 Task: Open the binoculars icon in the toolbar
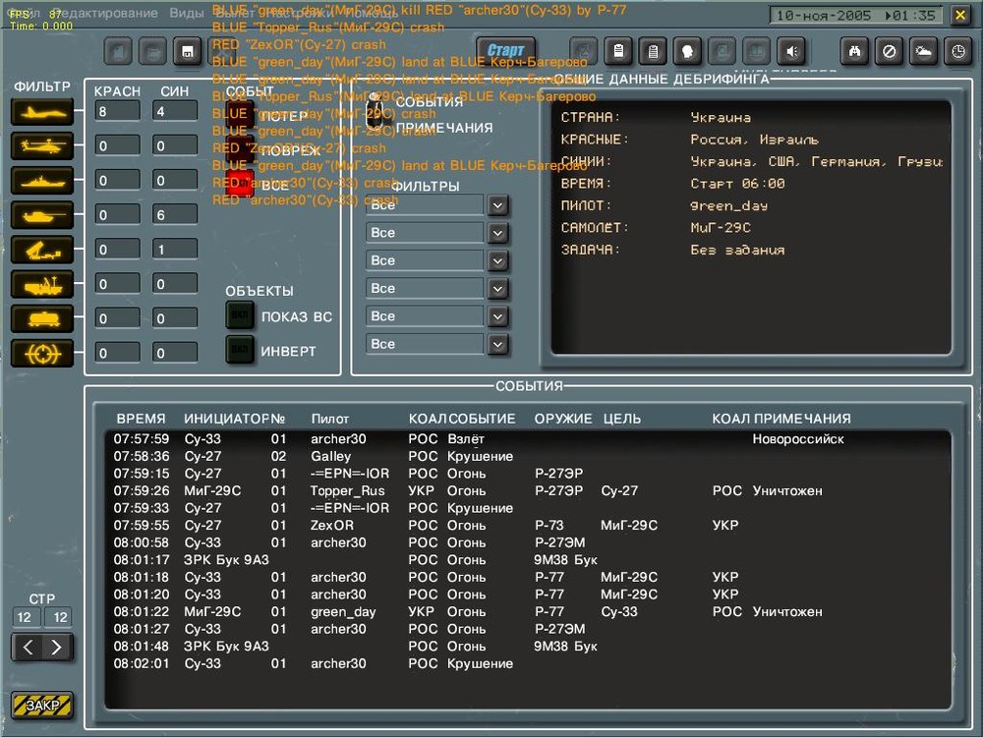pos(855,51)
